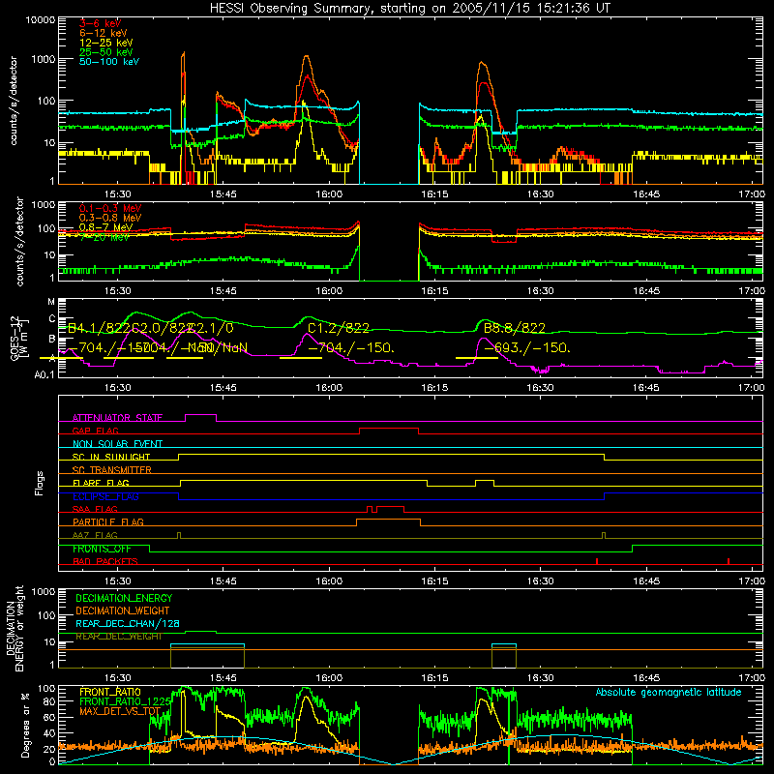Click the 16:45 tick label under the Flags panel

pos(645,581)
